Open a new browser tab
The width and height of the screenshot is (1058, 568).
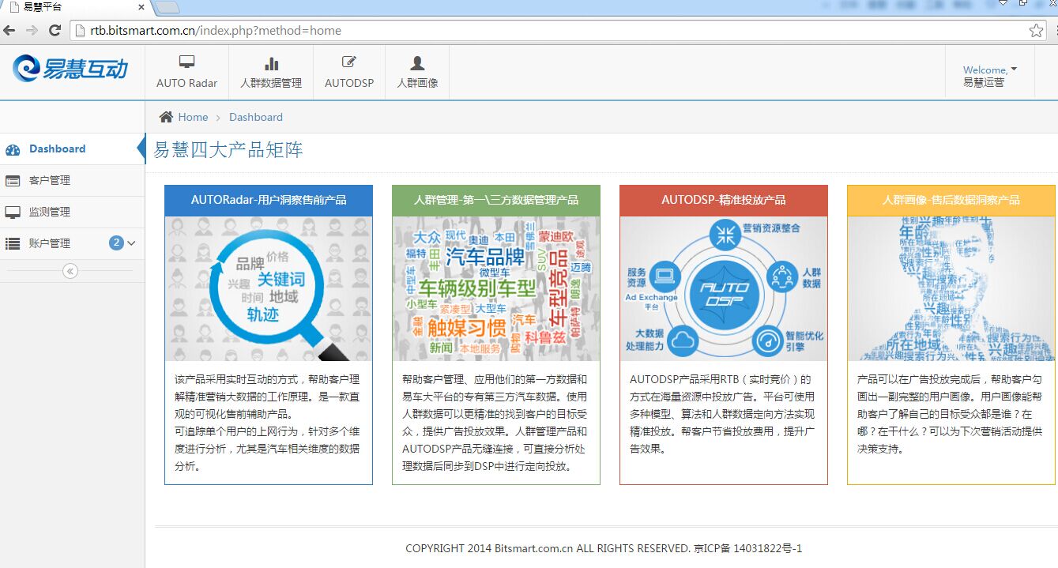coord(168,8)
